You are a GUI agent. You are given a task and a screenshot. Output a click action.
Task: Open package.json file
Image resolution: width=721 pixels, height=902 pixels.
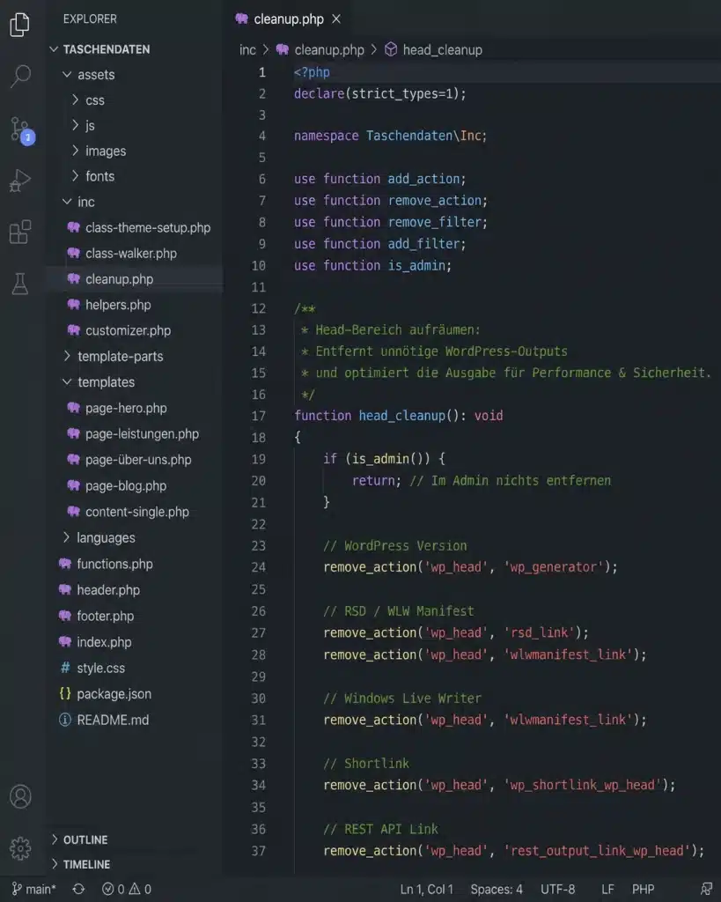point(106,694)
